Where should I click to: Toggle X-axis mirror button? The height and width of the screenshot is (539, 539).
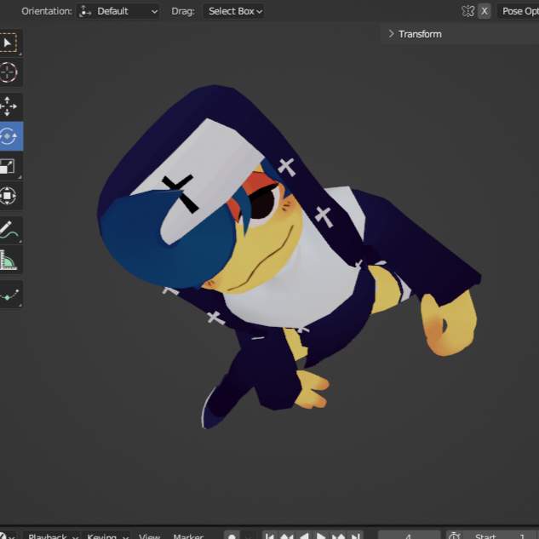click(485, 11)
